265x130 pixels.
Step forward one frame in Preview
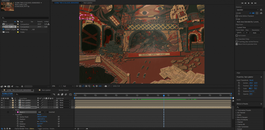pyautogui.click(x=252, y=3)
